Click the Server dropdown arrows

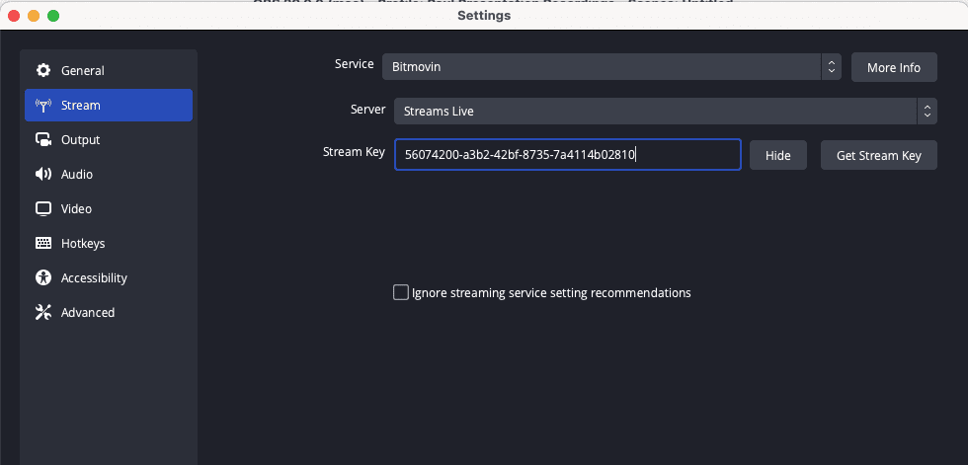click(x=927, y=112)
